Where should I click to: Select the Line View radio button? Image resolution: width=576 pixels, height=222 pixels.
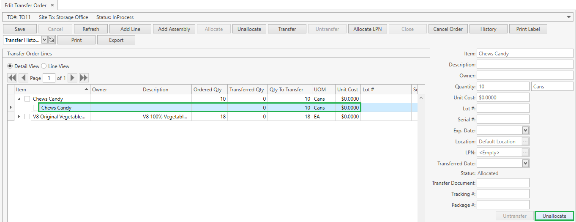[x=44, y=66]
